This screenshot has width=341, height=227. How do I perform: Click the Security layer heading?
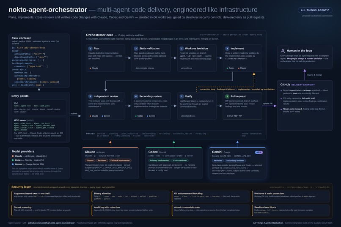point(21,187)
